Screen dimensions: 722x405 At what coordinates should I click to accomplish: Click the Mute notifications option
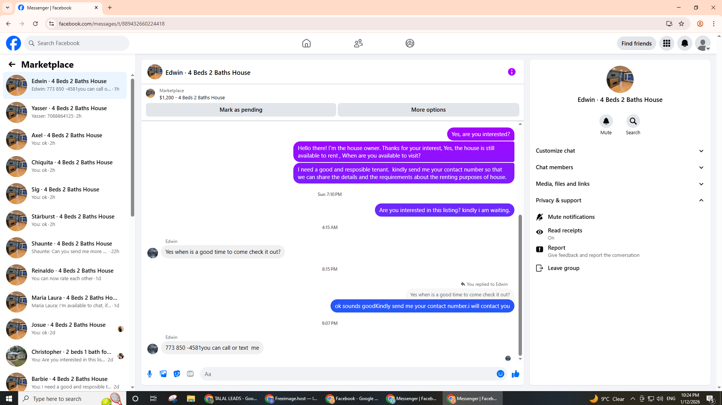[x=620, y=217]
